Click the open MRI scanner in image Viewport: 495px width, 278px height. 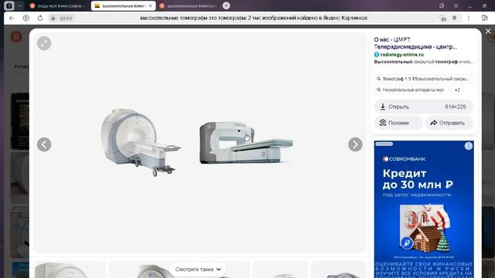pos(246,144)
